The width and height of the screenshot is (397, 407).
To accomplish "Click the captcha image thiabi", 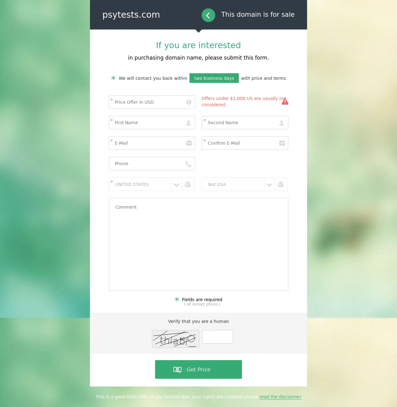I will click(176, 339).
